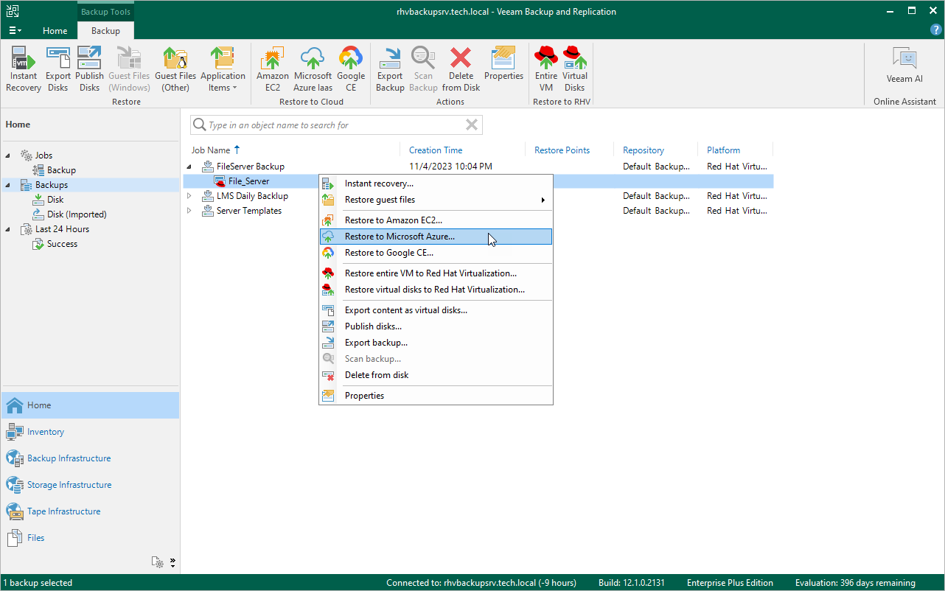Choose Delete from disk in context menu

436,375
